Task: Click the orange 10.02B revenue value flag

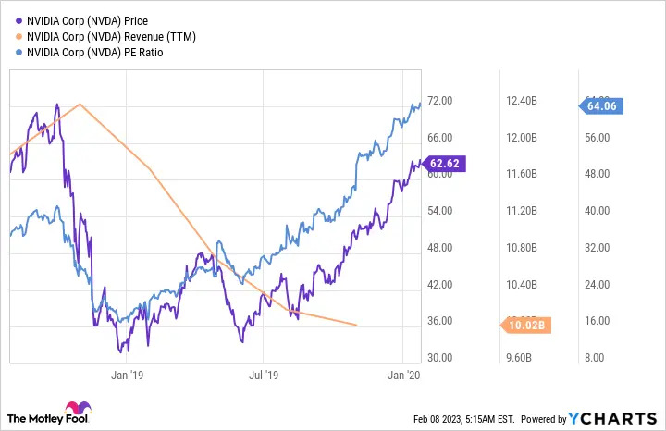Action: pyautogui.click(x=525, y=325)
